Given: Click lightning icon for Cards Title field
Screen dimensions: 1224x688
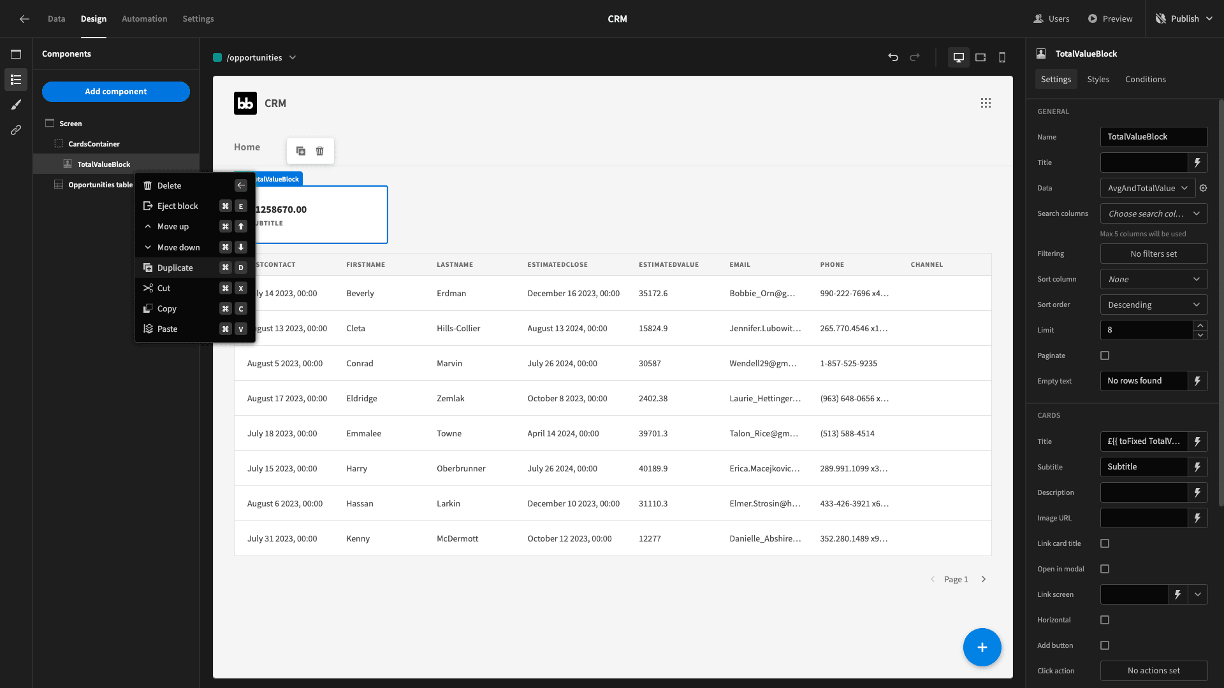Looking at the screenshot, I should (1198, 441).
